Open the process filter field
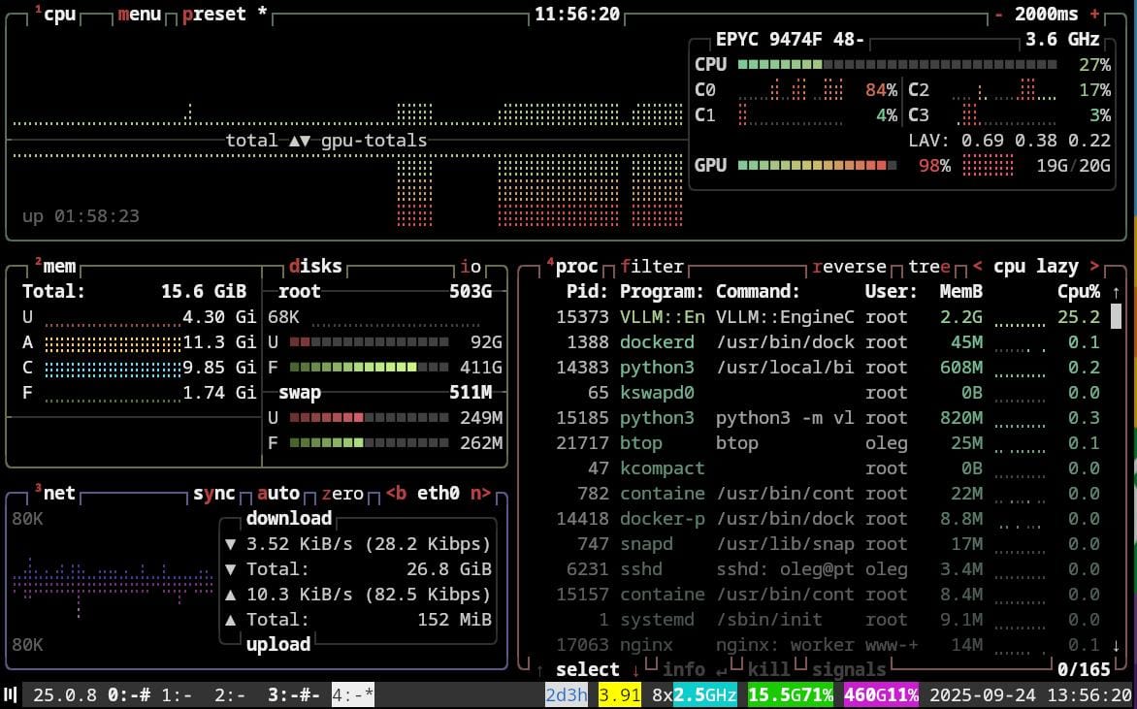This screenshot has width=1137, height=709. pos(652,267)
